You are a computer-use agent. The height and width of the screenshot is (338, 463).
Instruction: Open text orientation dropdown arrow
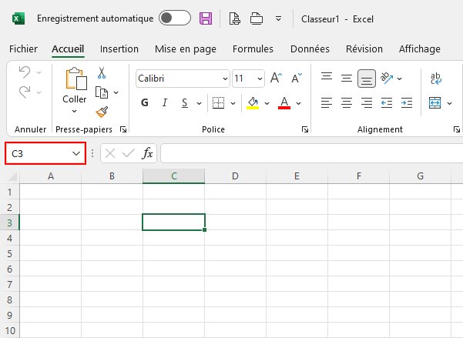[x=400, y=79]
